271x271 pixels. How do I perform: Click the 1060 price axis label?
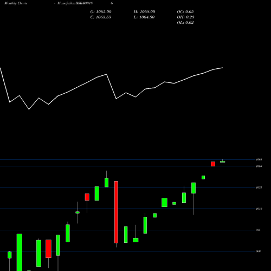click(x=259, y=166)
